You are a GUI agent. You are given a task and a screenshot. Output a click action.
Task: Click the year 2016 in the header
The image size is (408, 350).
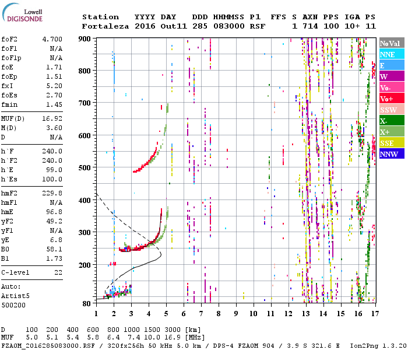[145, 26]
